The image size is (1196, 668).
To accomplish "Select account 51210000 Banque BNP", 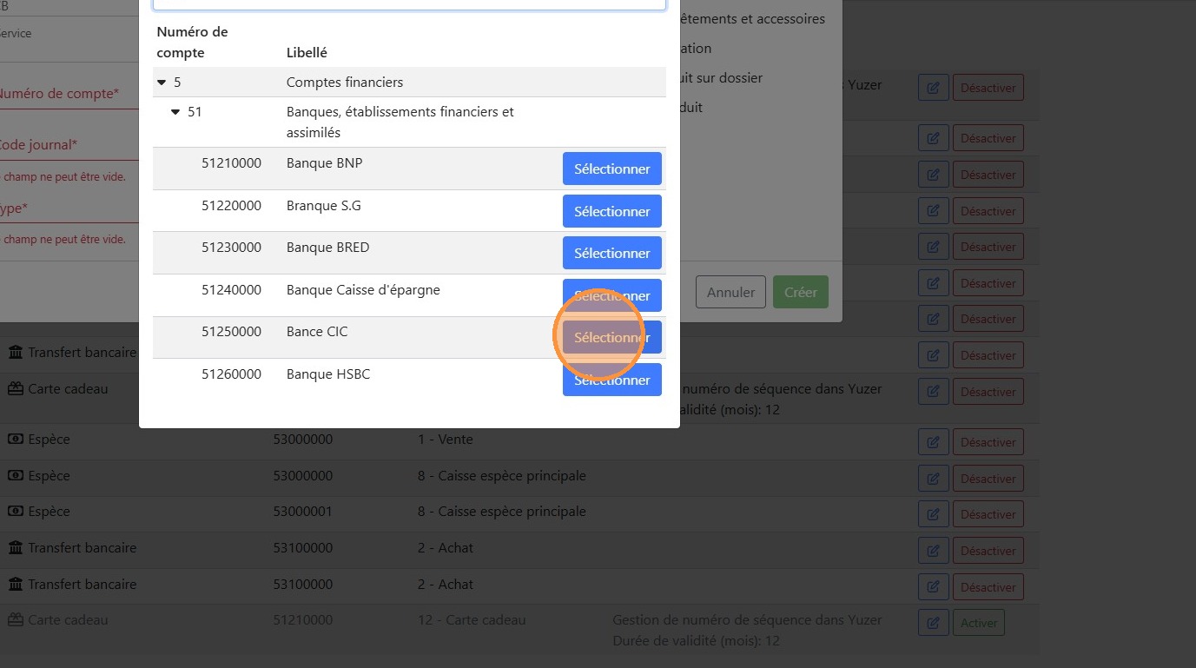I will pos(611,169).
